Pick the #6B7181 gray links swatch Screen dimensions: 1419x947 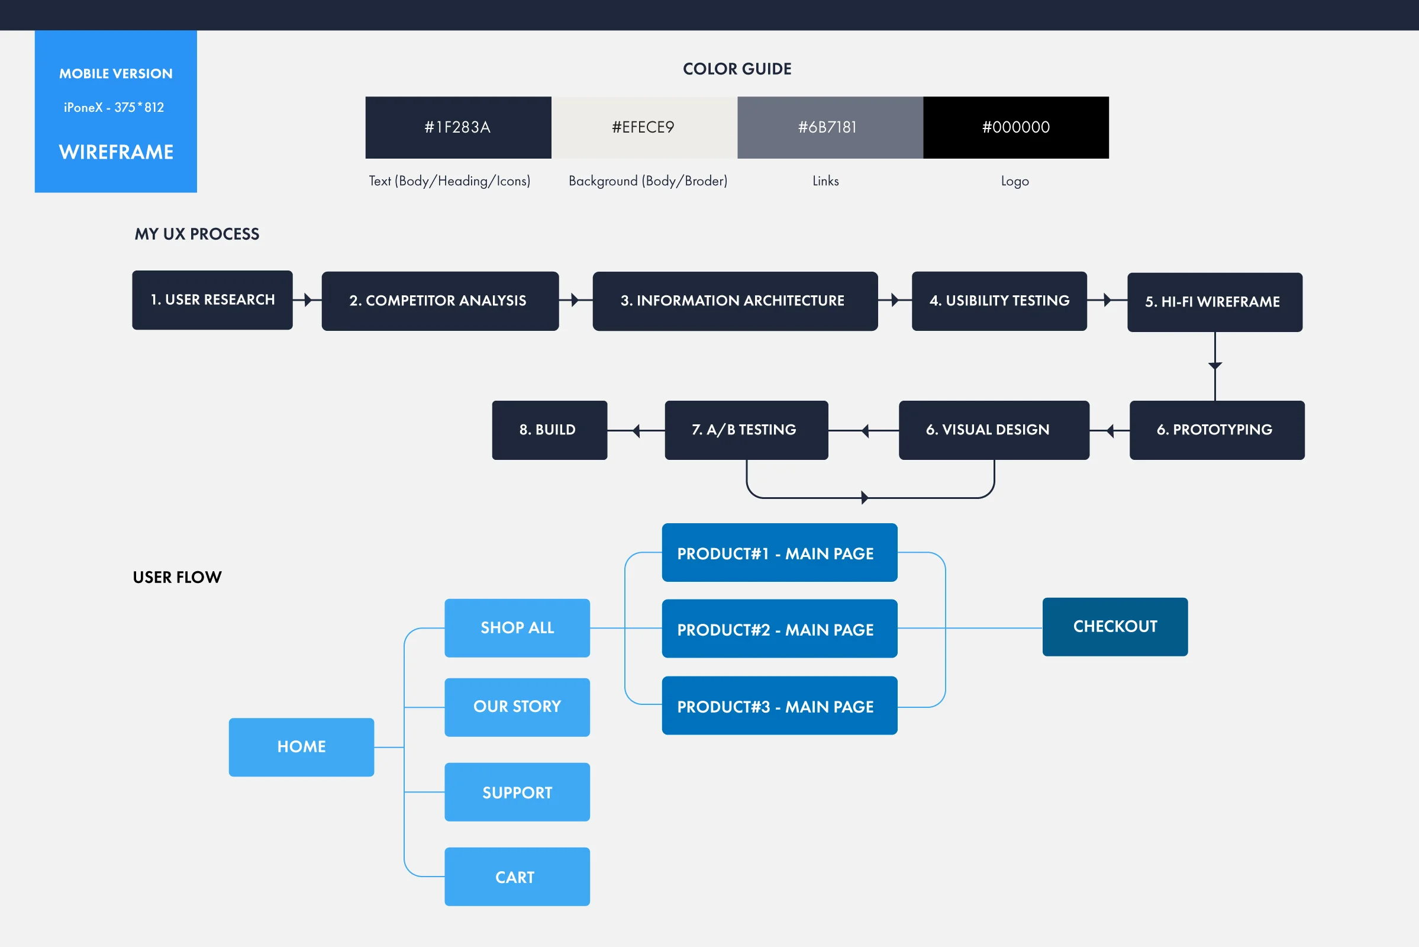click(830, 127)
